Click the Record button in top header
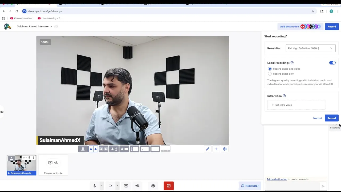This screenshot has height=192, width=341. (332, 27)
